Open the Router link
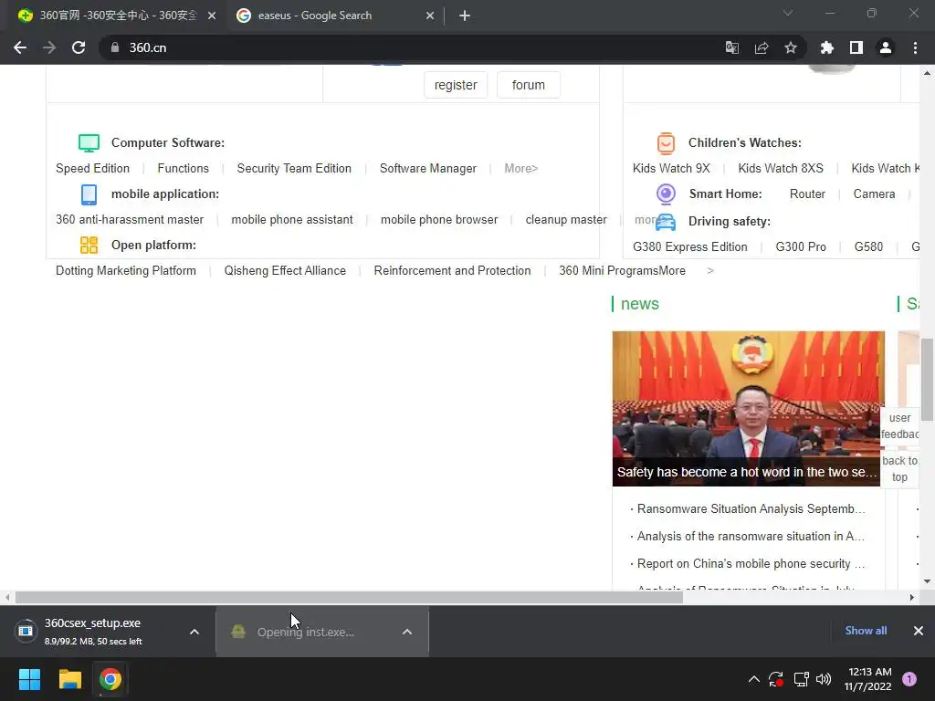The width and height of the screenshot is (935, 701). (807, 194)
